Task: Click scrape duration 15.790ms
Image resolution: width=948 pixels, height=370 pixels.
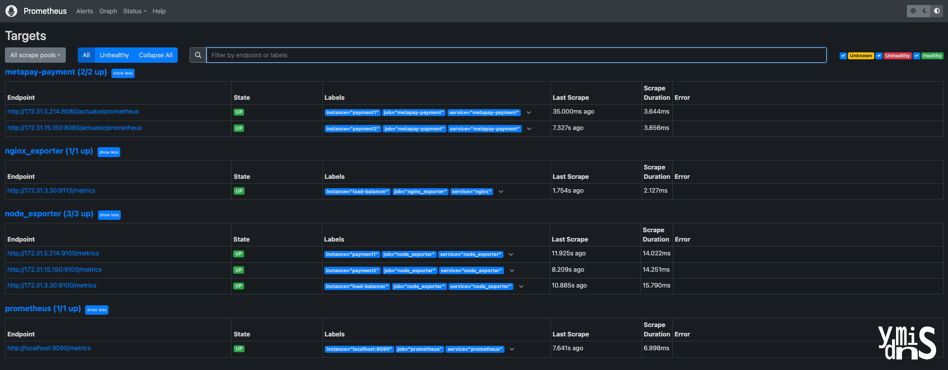Action: point(656,286)
